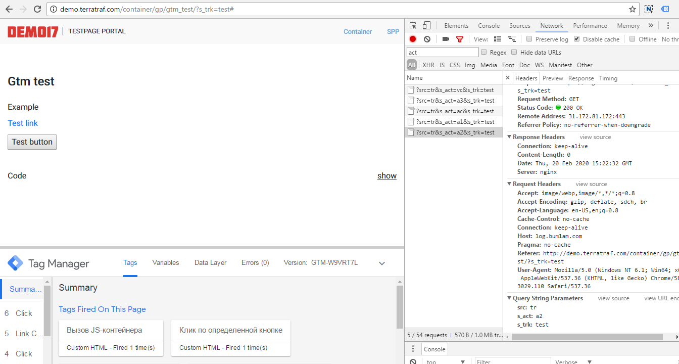Click view source beside Request Headers

click(x=591, y=184)
